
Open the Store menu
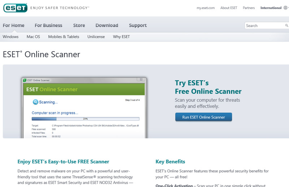79,26
